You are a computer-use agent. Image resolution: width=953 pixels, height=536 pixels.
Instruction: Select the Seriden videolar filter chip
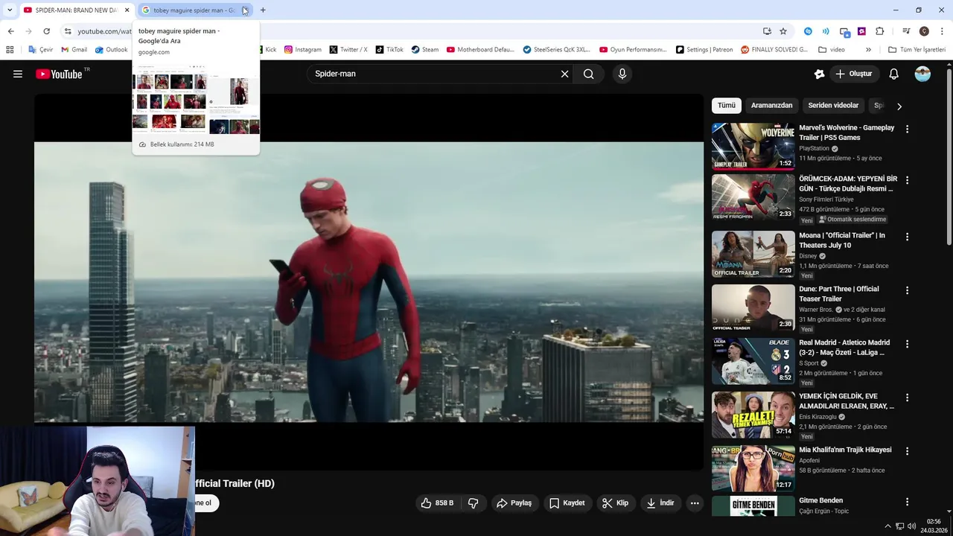[x=833, y=106]
